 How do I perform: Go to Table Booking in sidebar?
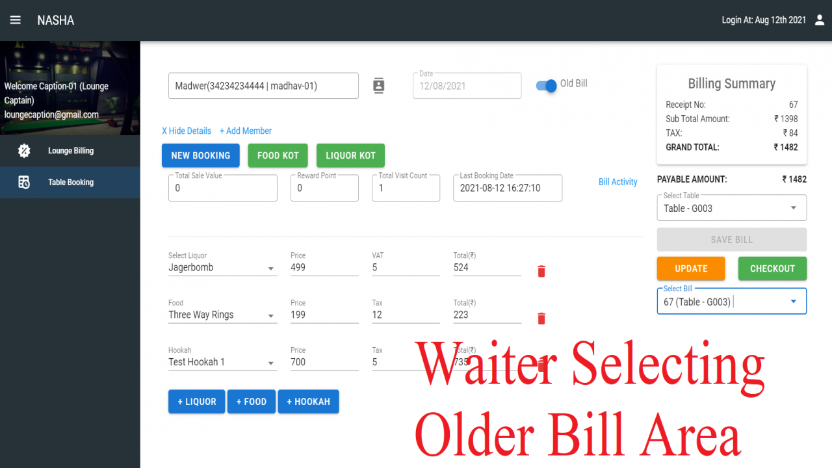70,183
